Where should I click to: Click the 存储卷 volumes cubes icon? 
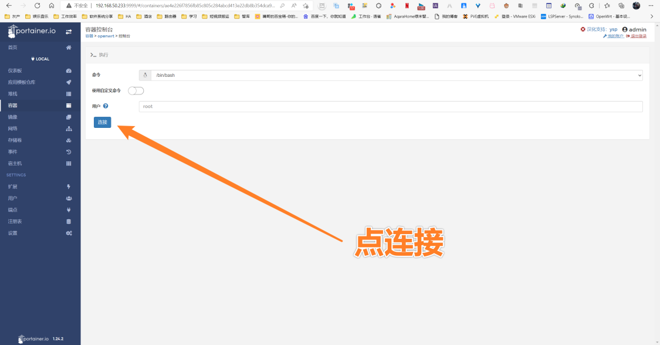[x=69, y=140]
